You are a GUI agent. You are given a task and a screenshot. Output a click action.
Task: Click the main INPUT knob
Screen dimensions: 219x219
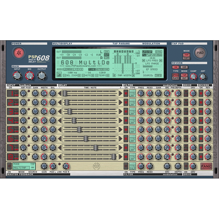[x=17, y=76]
